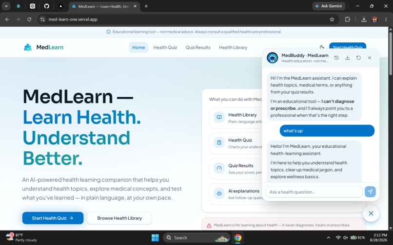Close the MedBuddy chat panel header X
The image size is (393, 245).
(370, 58)
